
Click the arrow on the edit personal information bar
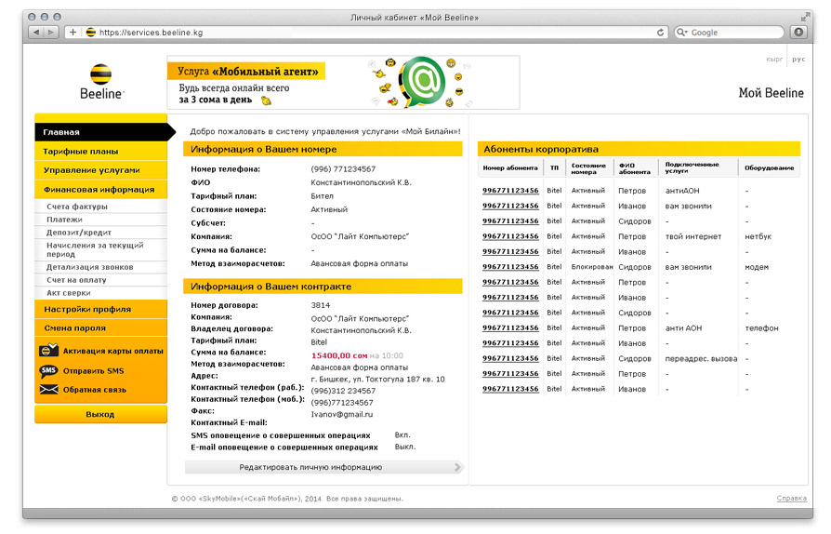pos(458,467)
